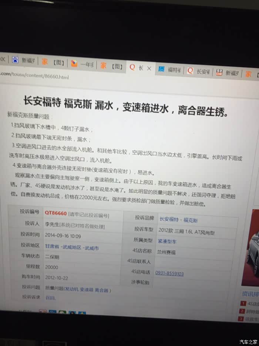Click complaint number QT86660
Viewport: 259px width, 346px height.
point(55,213)
